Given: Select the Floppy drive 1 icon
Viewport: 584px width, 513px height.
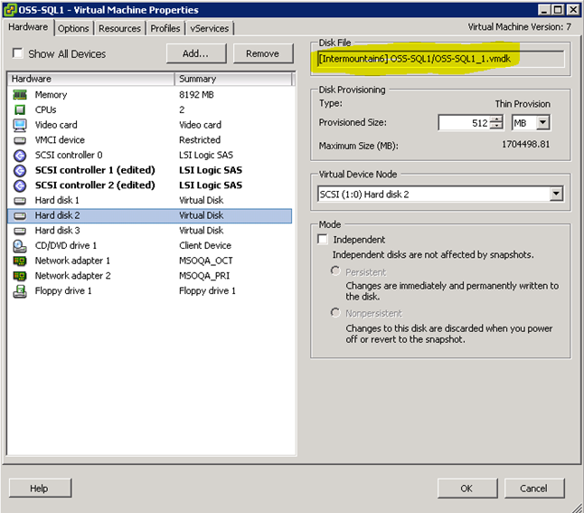Looking at the screenshot, I should pos(20,291).
